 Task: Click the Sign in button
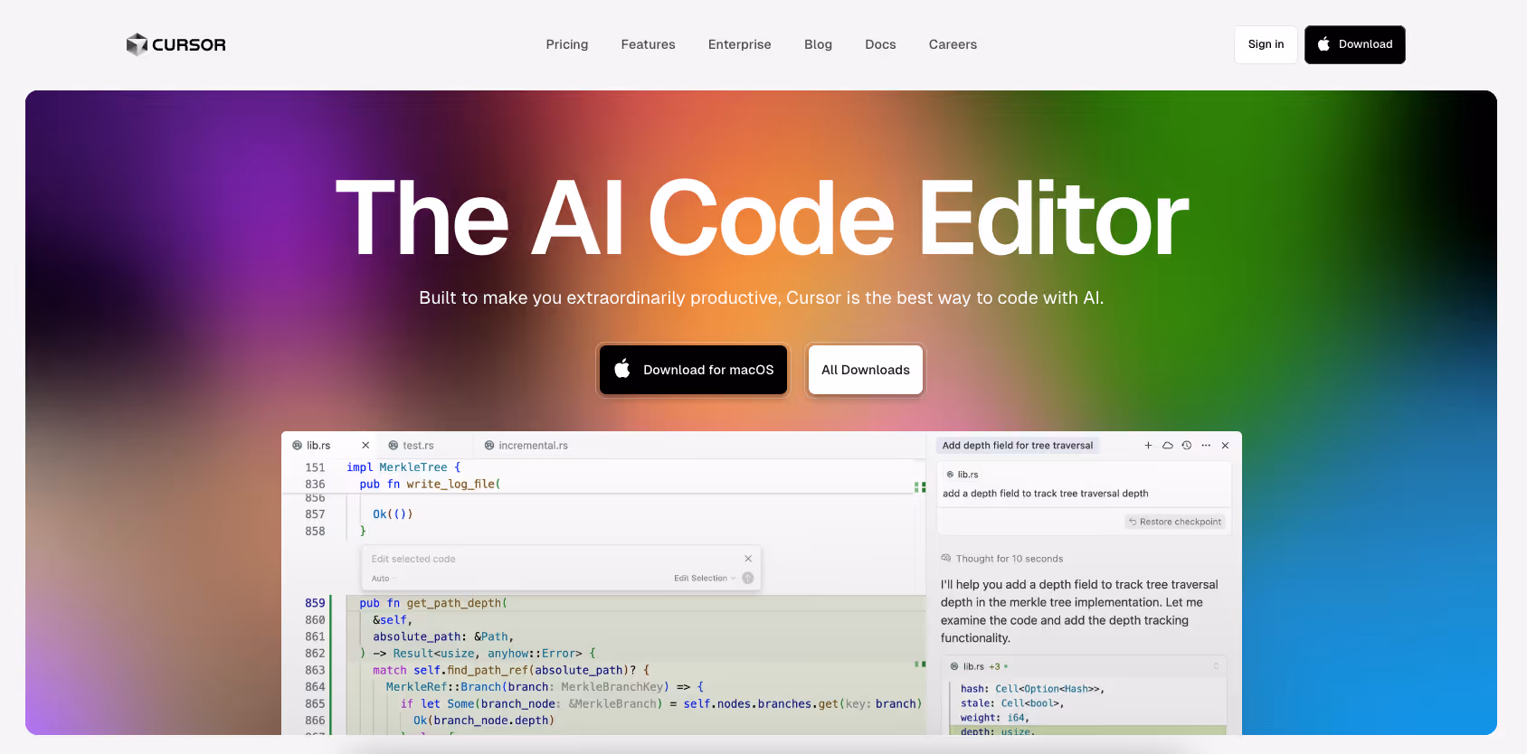coord(1266,44)
